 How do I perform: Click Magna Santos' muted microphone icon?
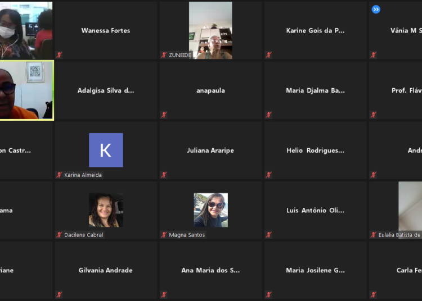point(164,235)
